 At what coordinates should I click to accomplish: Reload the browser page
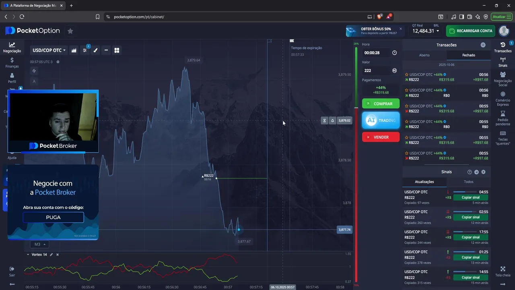pyautogui.click(x=22, y=17)
